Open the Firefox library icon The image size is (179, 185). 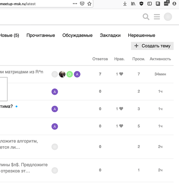click(133, 4)
